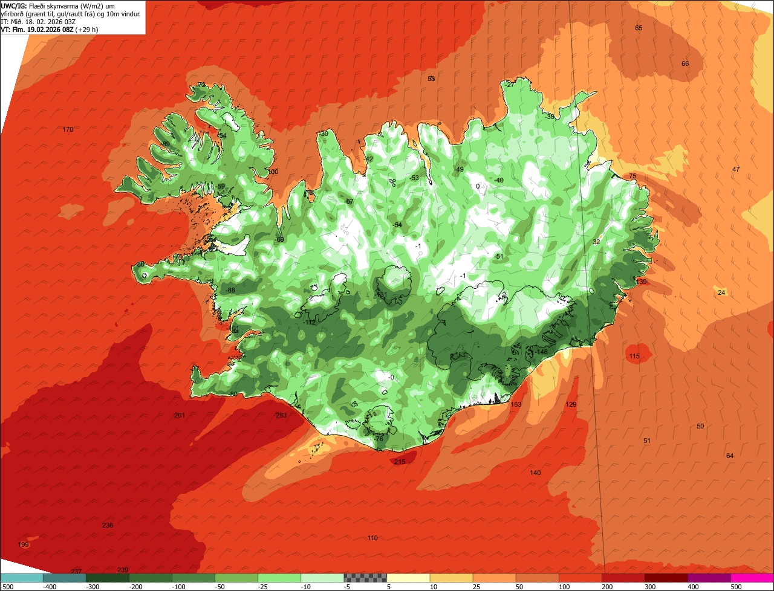Click the -51 value in central-east Iceland
Viewport: 774px width, 591px height.
pos(499,256)
